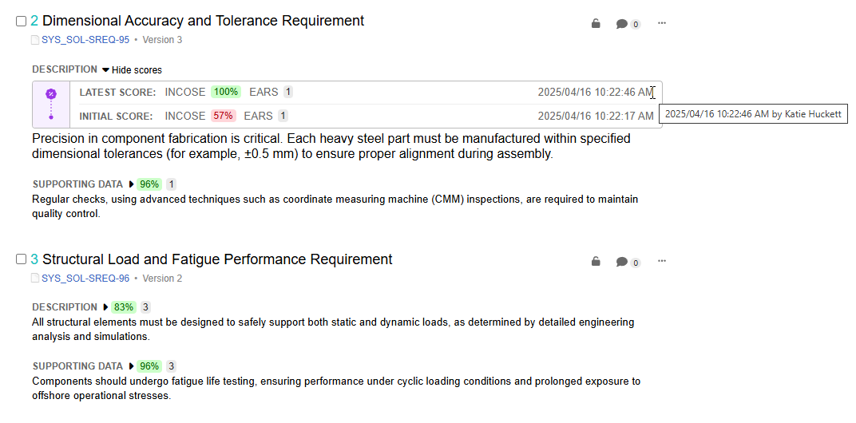Expand Supporting Data scores for requirement 2
Viewport: 856px width, 423px height.
[131, 184]
